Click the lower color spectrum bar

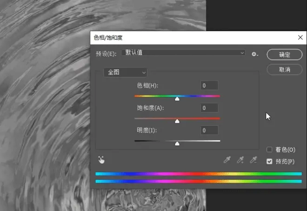click(199, 181)
